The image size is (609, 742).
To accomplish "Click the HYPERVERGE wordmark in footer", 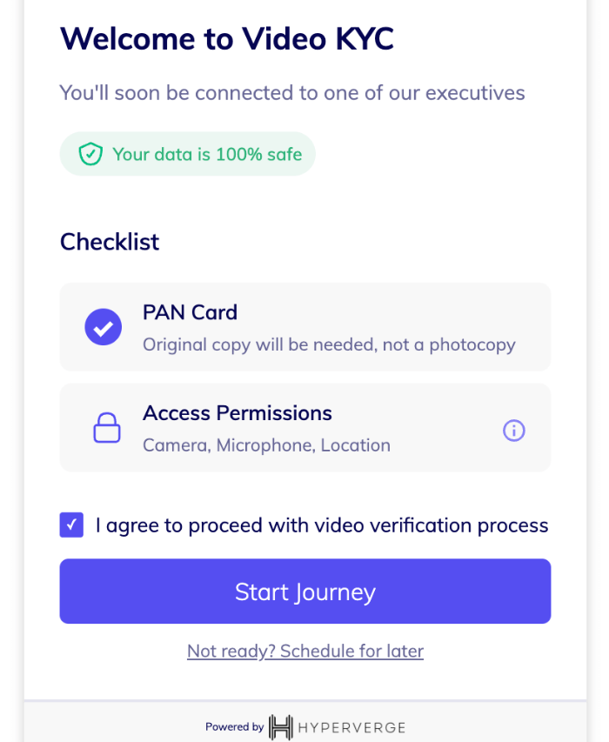I will 352,726.
